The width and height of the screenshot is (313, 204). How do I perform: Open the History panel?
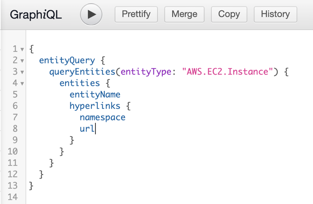point(275,14)
